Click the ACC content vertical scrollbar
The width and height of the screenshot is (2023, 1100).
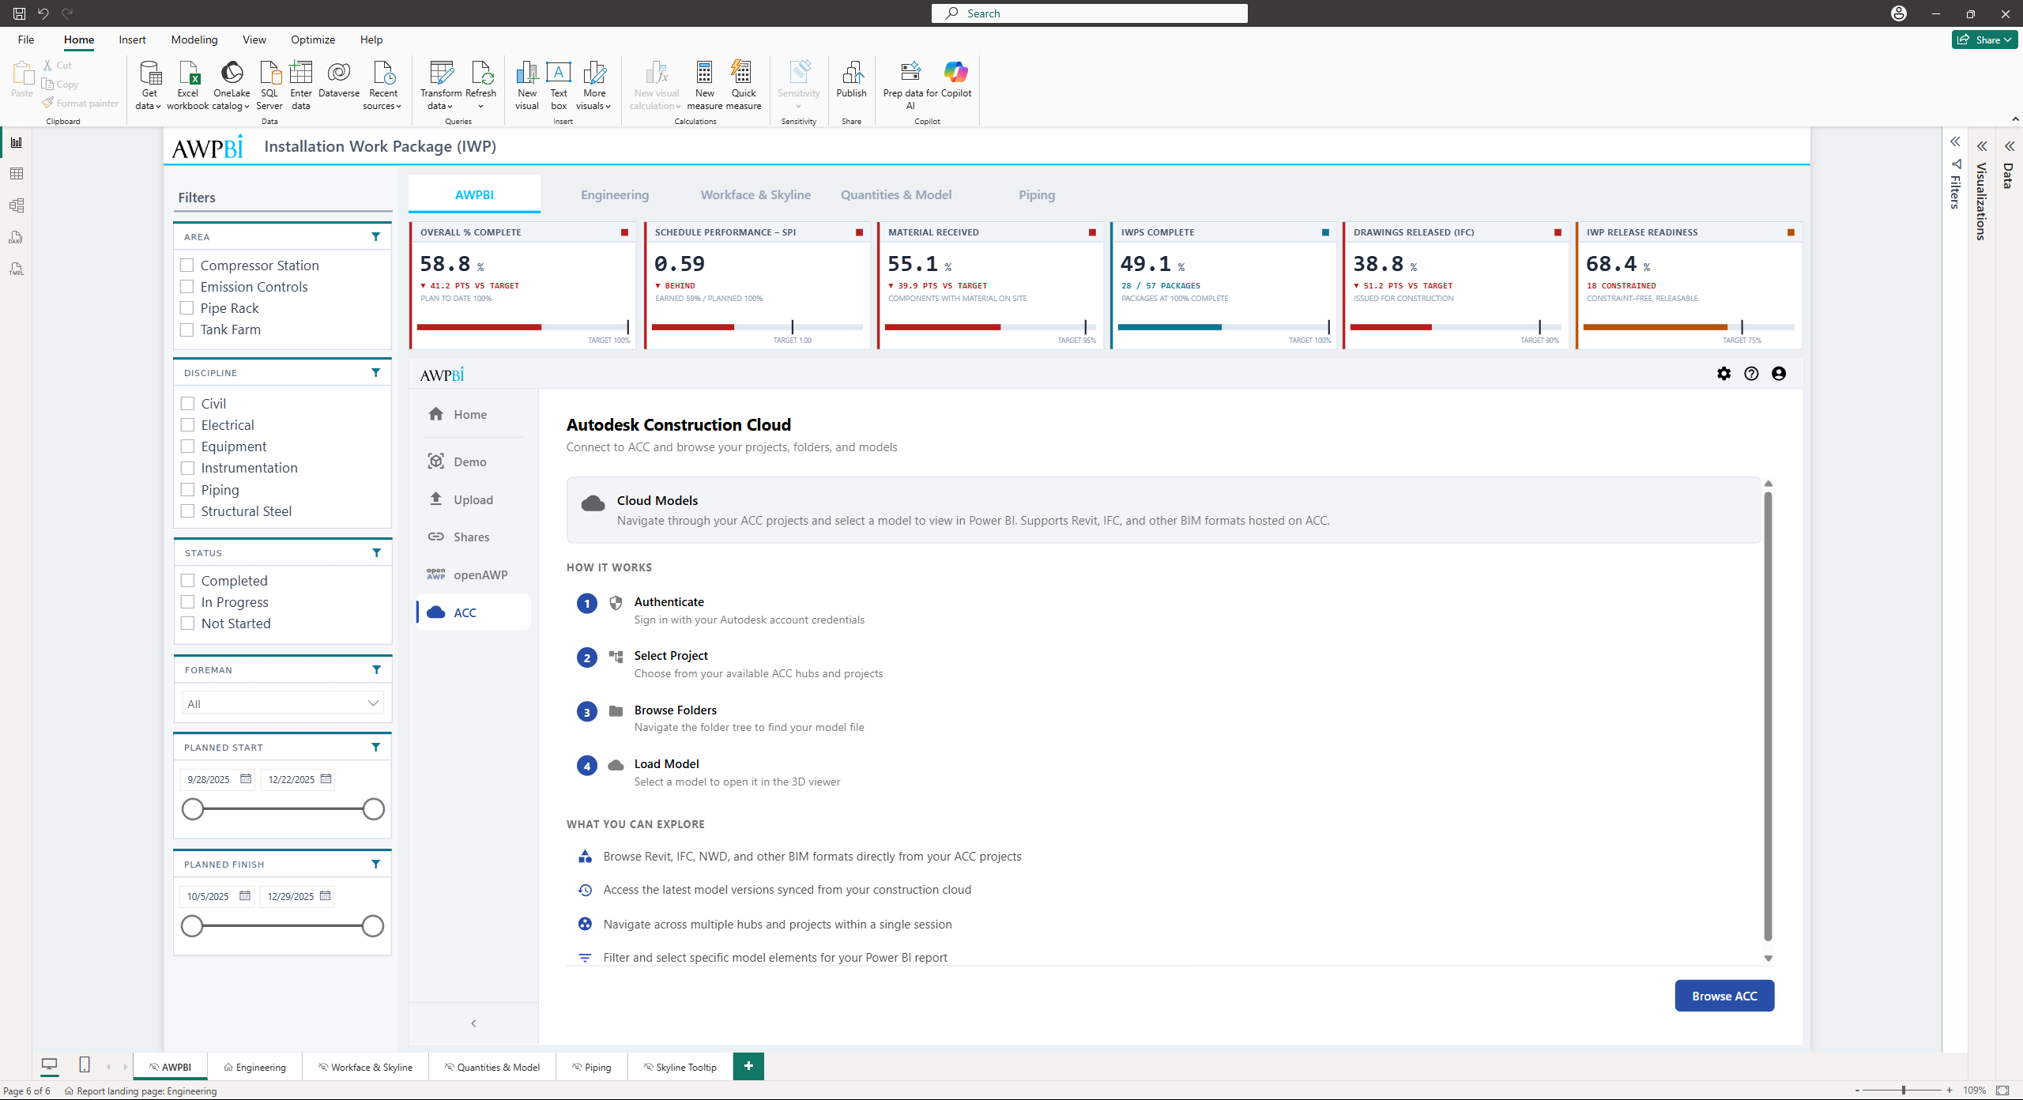(x=1768, y=717)
